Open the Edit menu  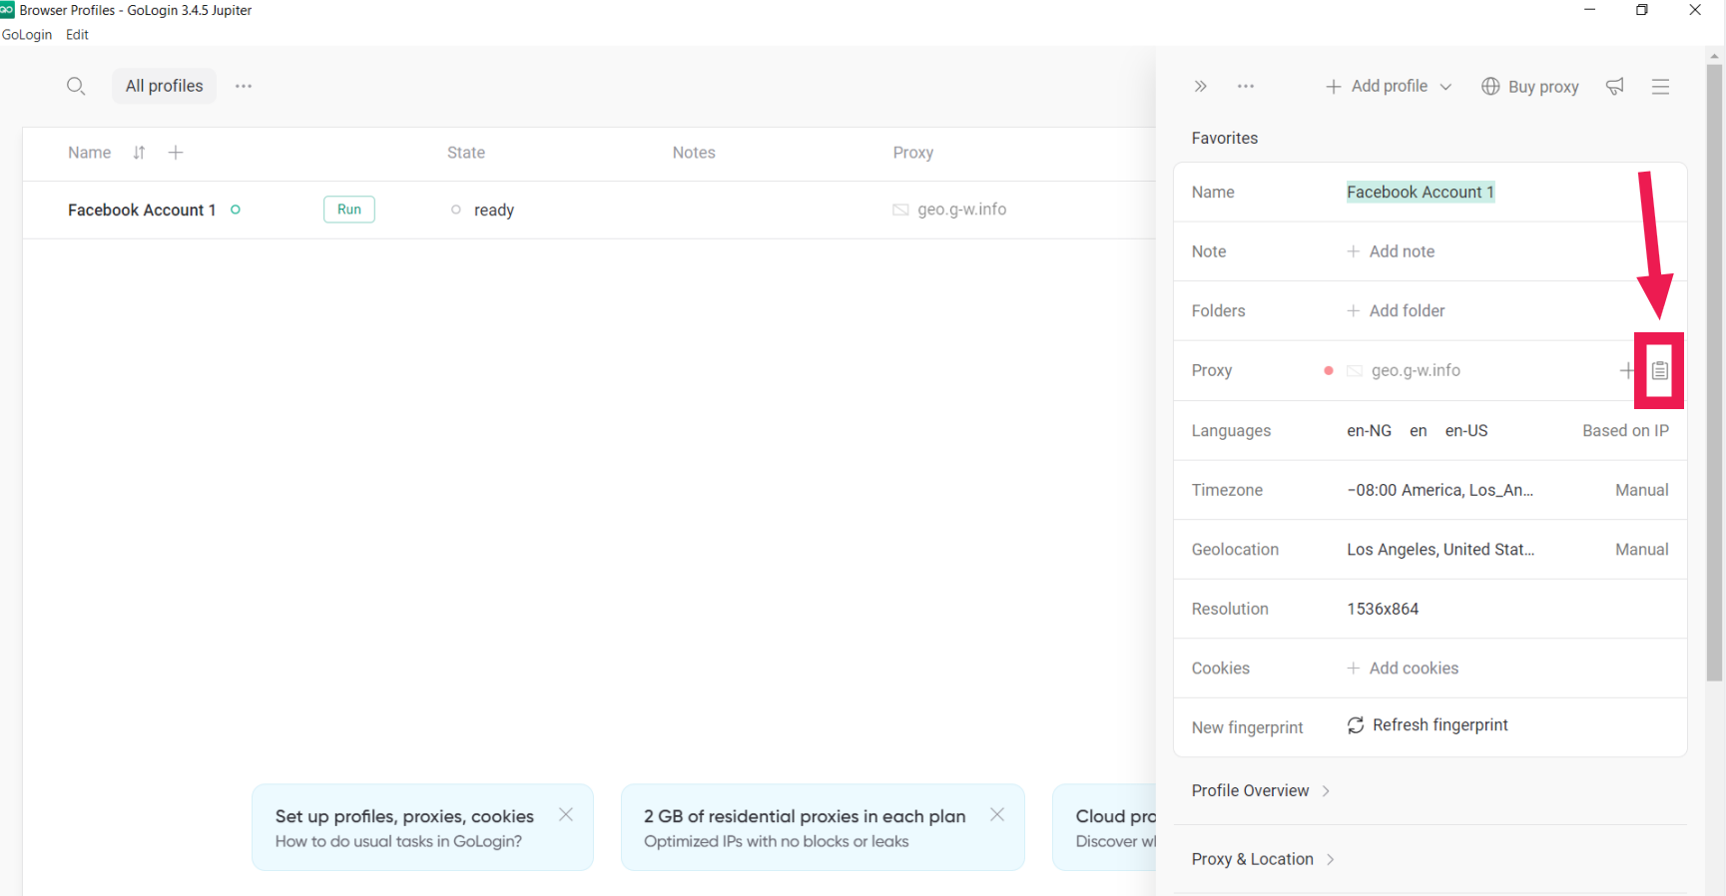click(x=78, y=35)
